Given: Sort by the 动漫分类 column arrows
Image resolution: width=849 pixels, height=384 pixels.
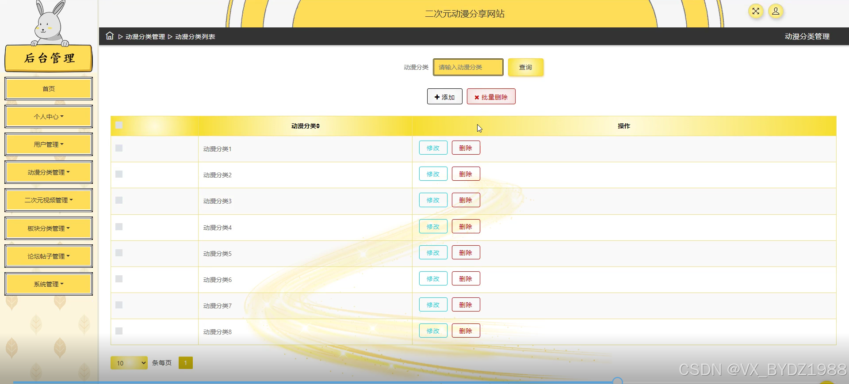Looking at the screenshot, I should (318, 126).
